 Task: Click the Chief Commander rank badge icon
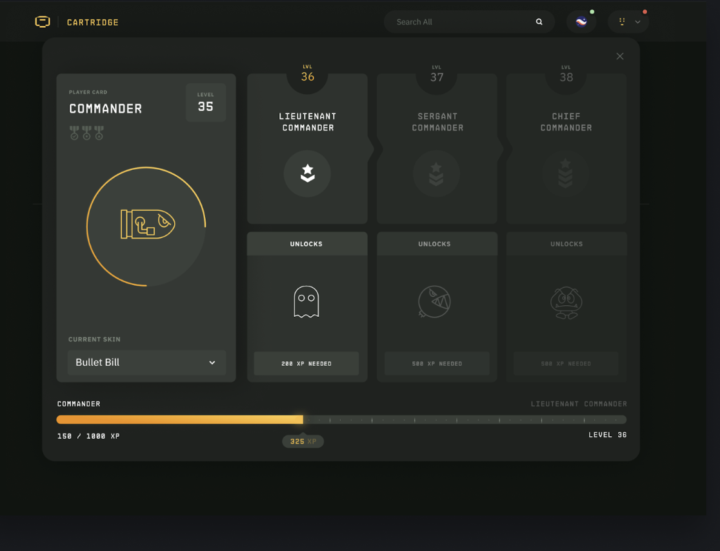(565, 174)
